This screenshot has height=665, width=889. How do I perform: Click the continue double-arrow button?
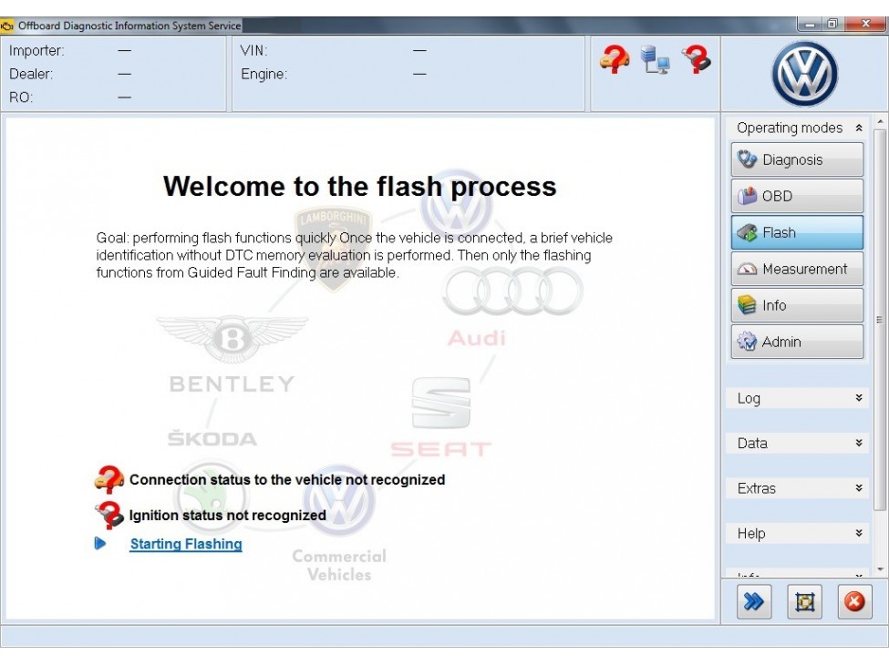click(753, 601)
